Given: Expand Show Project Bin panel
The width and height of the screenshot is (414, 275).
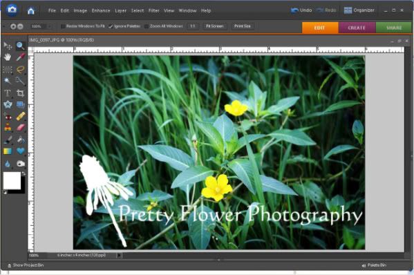Looking at the screenshot, I should [26, 265].
